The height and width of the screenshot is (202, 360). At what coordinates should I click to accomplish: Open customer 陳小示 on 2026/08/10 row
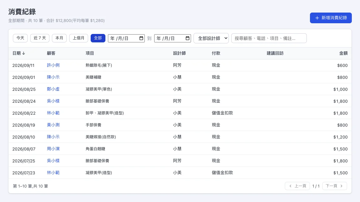(x=53, y=137)
